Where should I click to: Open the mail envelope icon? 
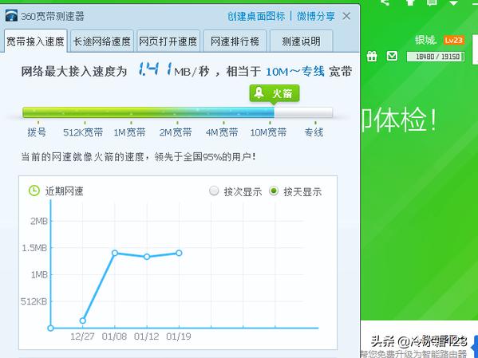pos(392,56)
